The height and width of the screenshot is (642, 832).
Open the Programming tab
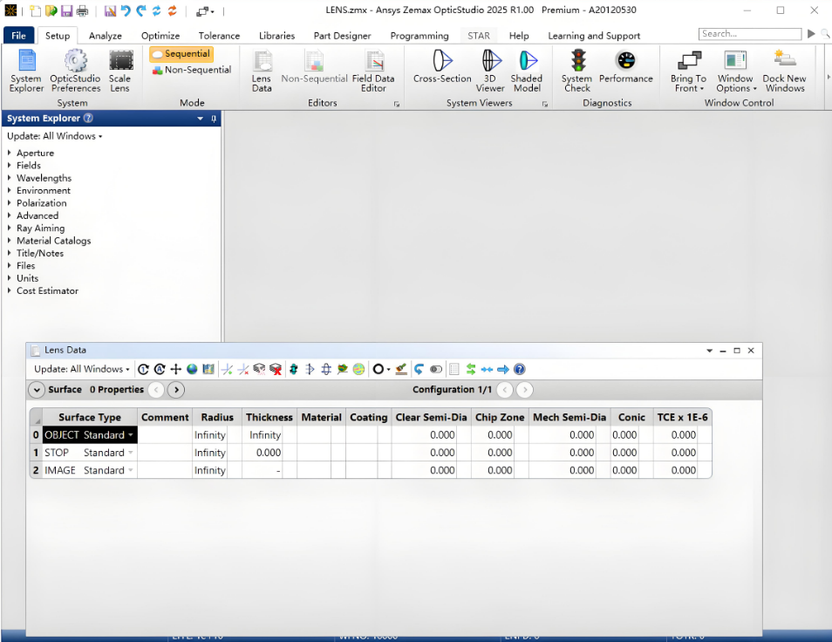[x=419, y=36]
